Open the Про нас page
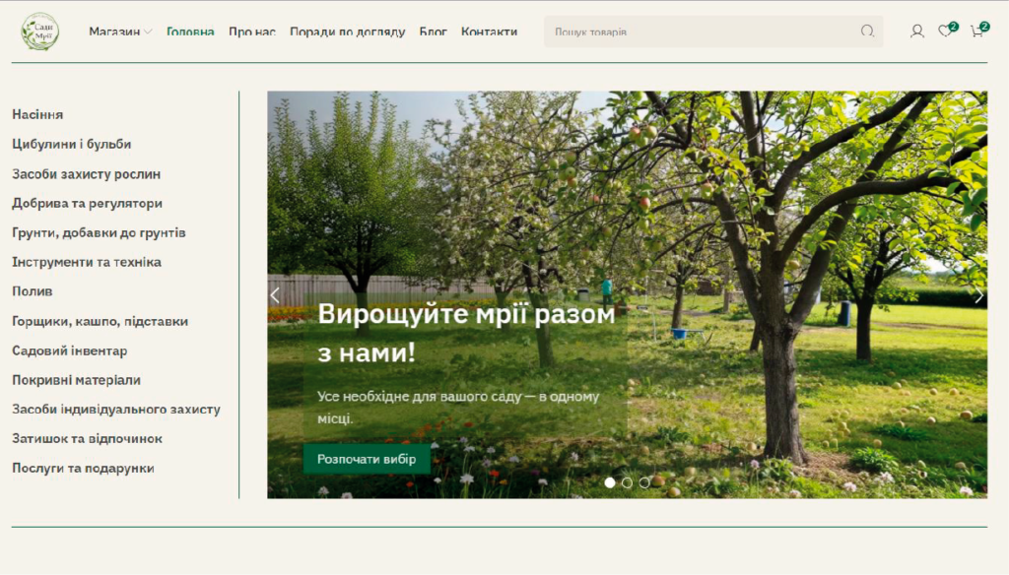Screen dimensions: 1009x575 pyautogui.click(x=251, y=32)
